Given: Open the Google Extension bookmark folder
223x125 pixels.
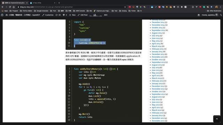Looking at the screenshot, I should click(41, 11).
